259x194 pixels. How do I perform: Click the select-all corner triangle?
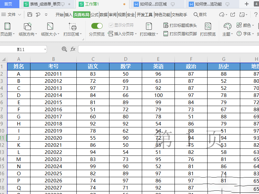(4, 59)
